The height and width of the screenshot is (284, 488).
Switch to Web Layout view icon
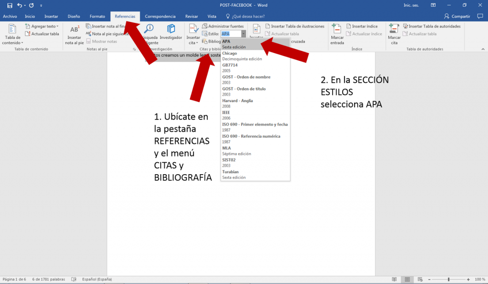(x=420, y=279)
